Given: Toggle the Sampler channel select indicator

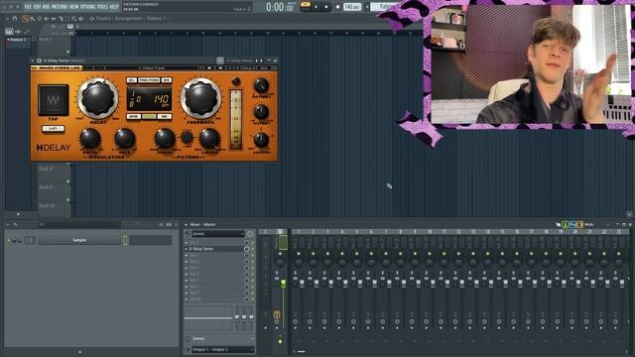Looking at the screenshot, I should (125, 240).
